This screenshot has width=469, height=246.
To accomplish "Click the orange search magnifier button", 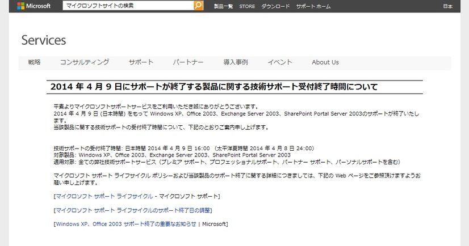I will (198, 5).
